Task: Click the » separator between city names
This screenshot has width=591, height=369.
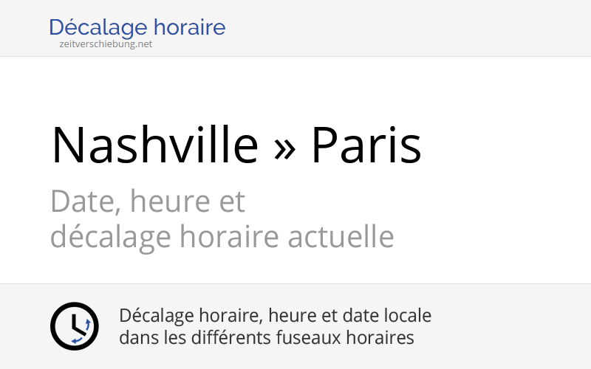Action: [x=284, y=148]
